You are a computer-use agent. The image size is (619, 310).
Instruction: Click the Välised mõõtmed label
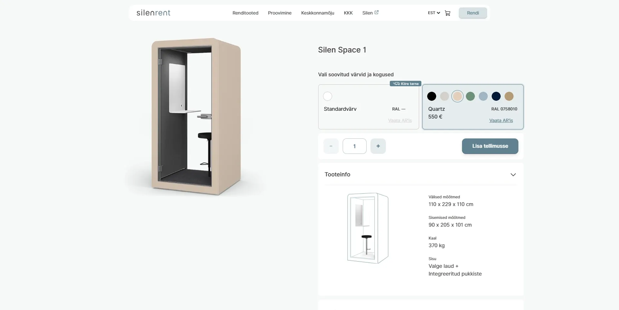(x=444, y=197)
